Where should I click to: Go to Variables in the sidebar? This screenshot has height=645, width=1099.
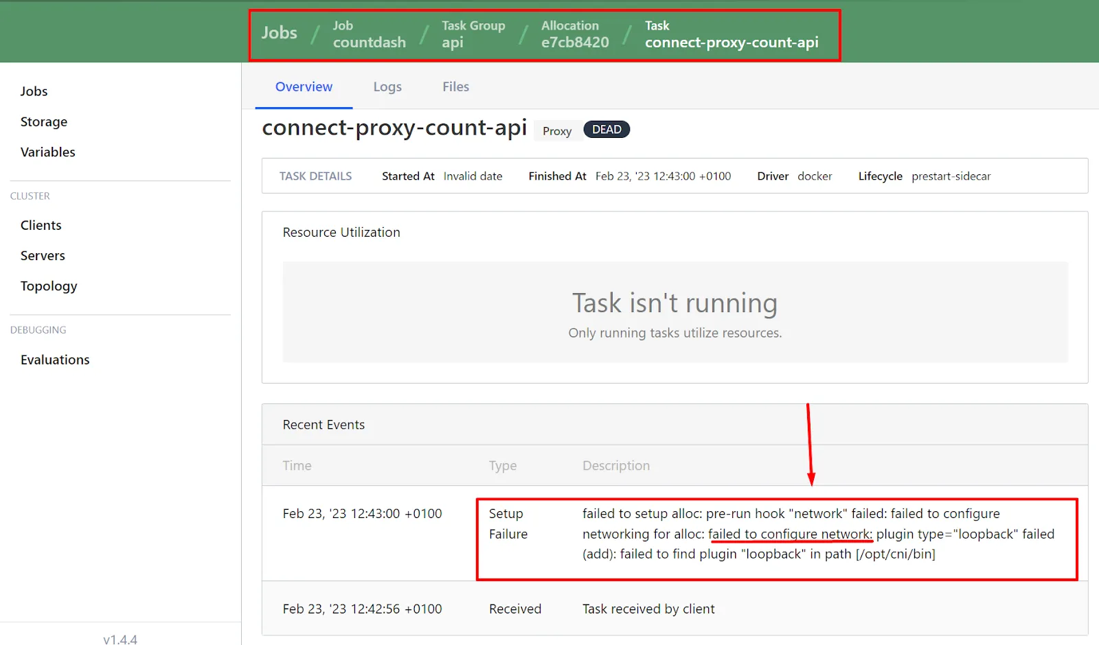(48, 152)
